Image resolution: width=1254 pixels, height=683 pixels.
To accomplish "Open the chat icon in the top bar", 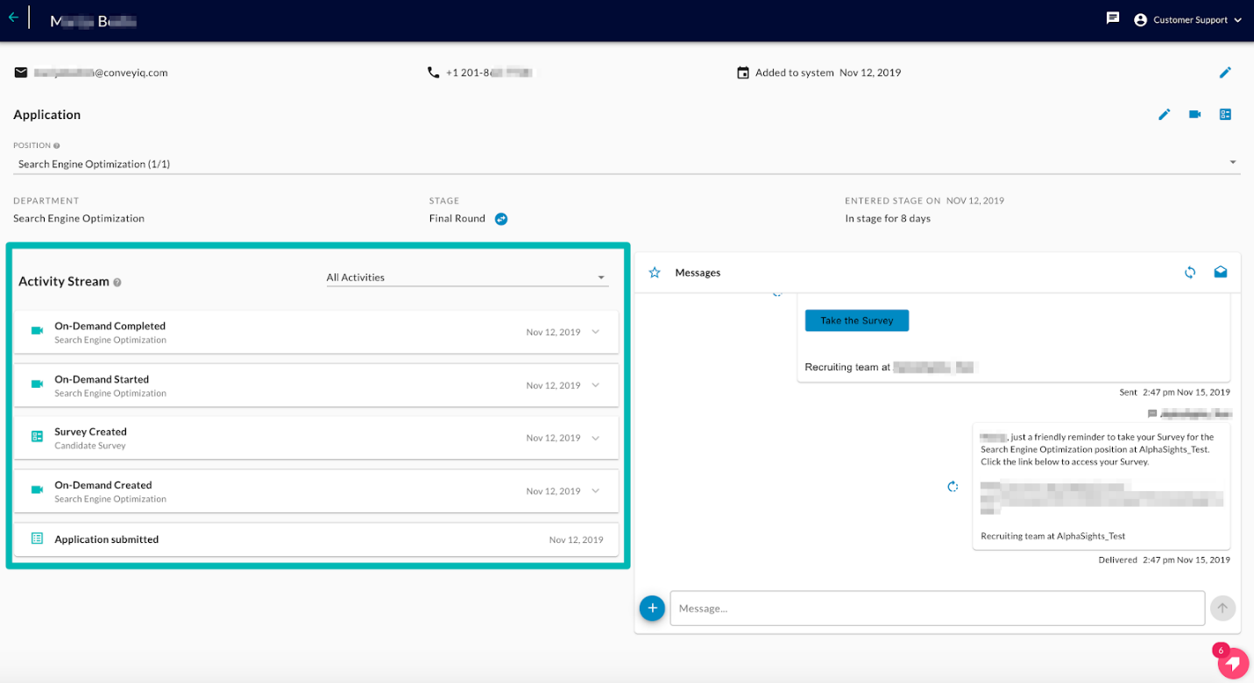I will coord(1113,18).
